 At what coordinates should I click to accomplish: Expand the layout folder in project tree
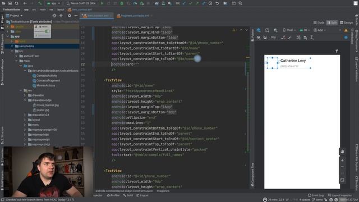click(25, 120)
